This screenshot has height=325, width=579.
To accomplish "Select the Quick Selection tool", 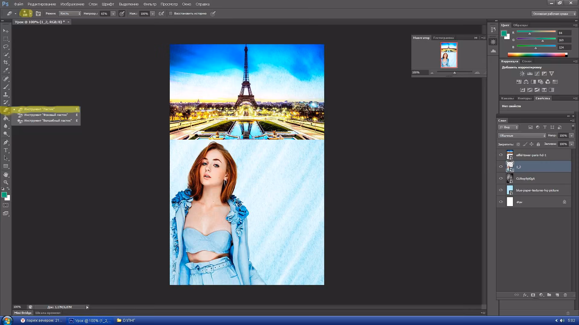I will coord(6,54).
